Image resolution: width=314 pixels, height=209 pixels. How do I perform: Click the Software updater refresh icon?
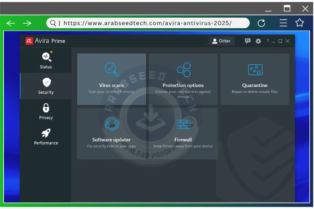point(111,124)
